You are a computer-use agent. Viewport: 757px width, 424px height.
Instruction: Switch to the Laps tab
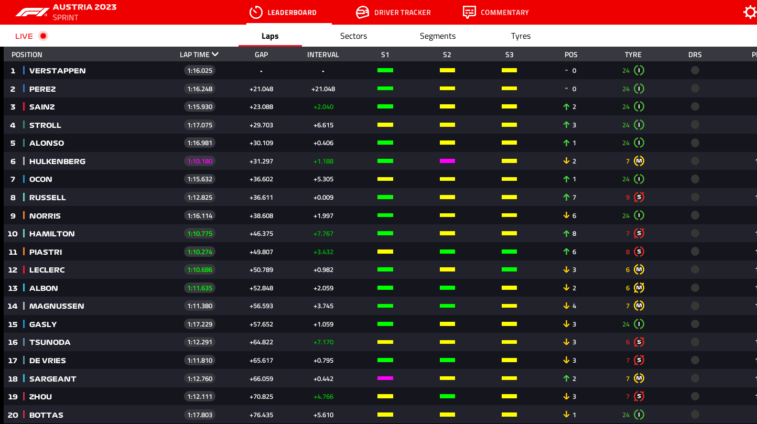pos(270,36)
